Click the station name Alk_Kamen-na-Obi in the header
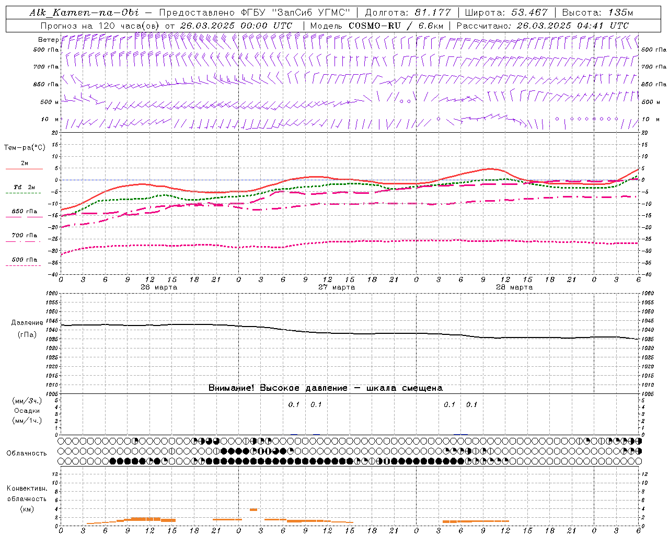The image size is (669, 535). pyautogui.click(x=84, y=13)
